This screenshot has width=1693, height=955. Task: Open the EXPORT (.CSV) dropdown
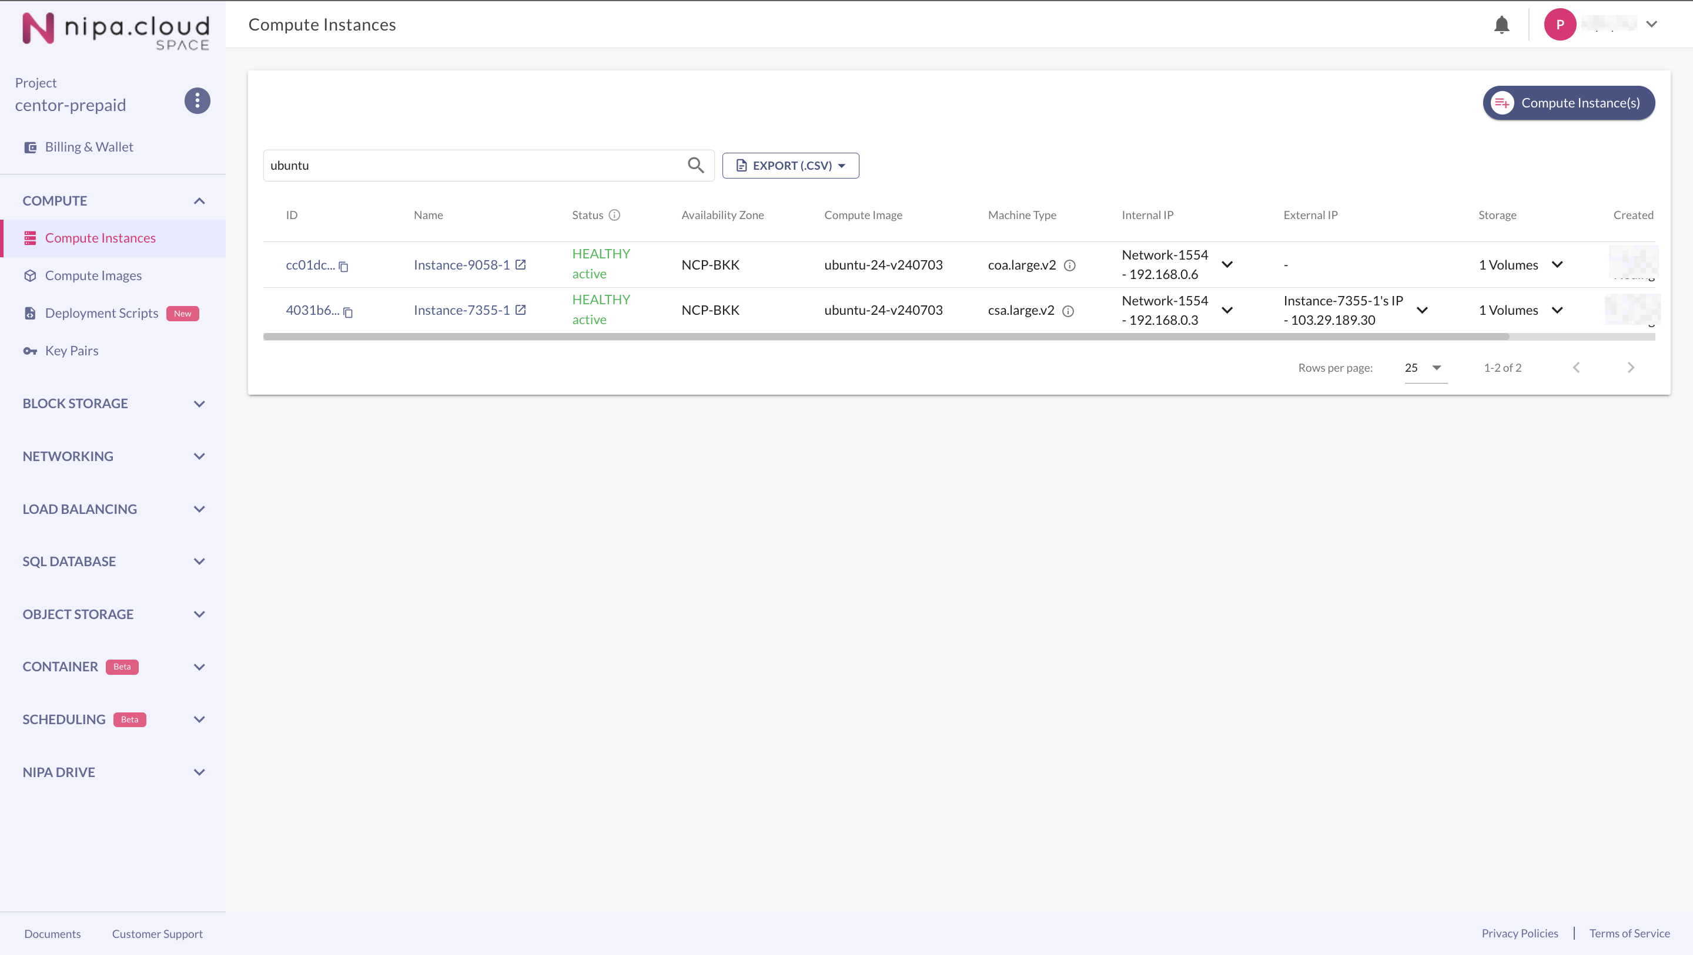coord(790,166)
